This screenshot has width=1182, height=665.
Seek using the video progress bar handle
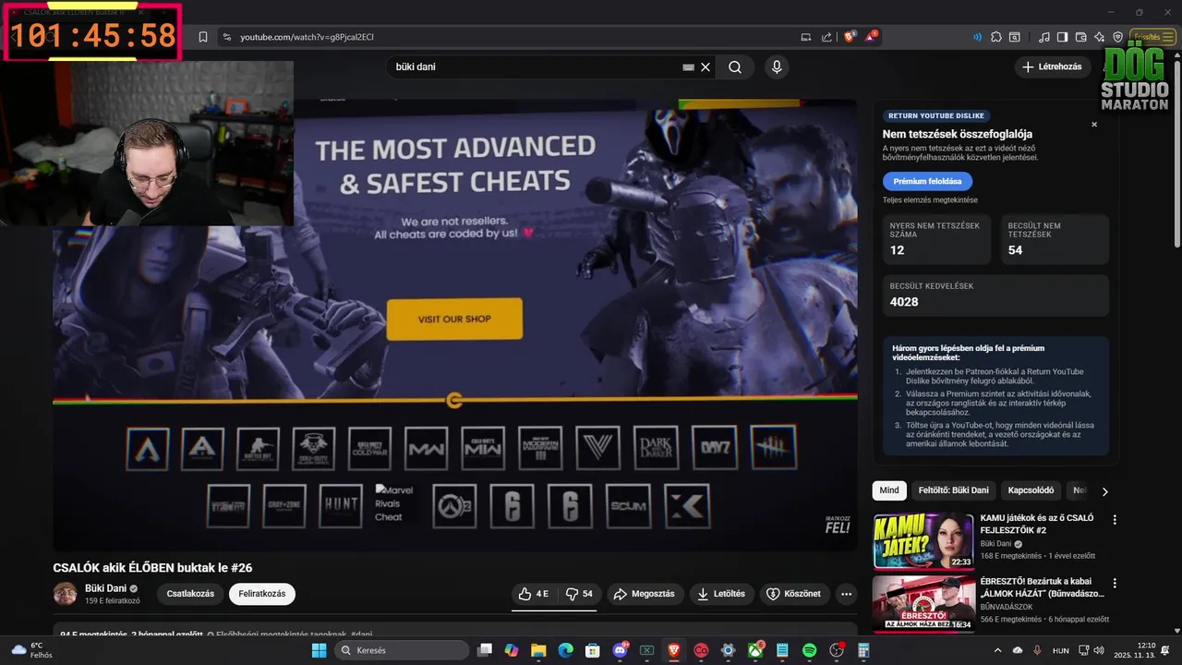454,400
